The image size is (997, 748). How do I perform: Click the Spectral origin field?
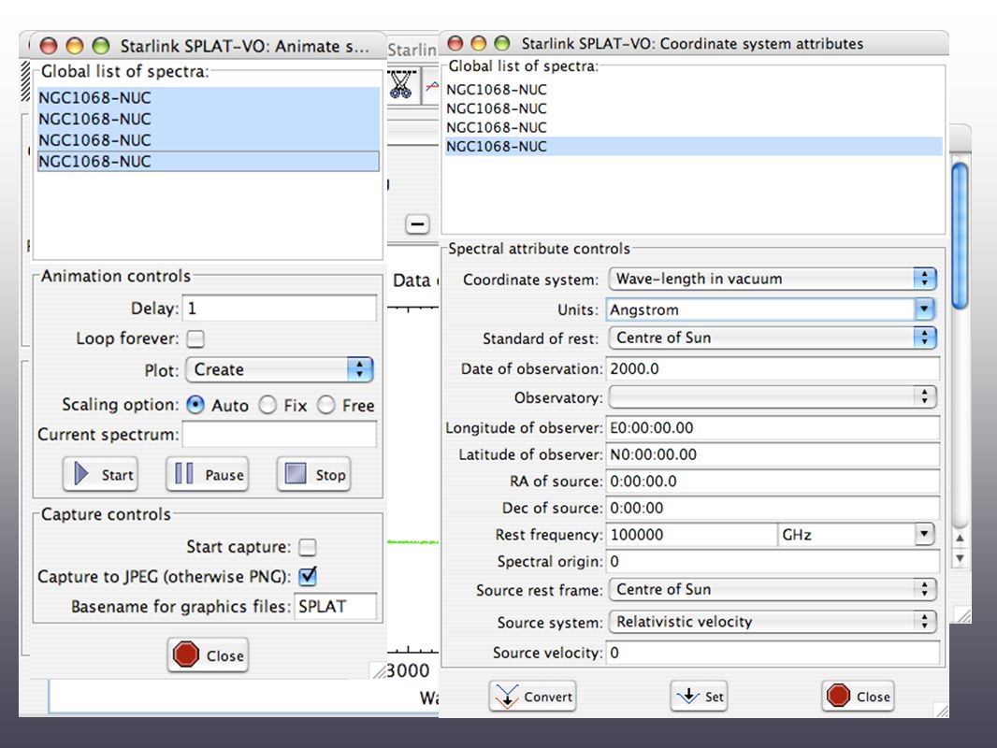pos(773,561)
